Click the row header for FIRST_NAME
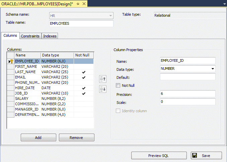 (11, 67)
